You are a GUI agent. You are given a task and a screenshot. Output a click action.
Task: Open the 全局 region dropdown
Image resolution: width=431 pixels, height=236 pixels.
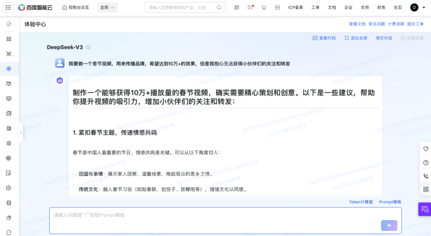coord(107,8)
